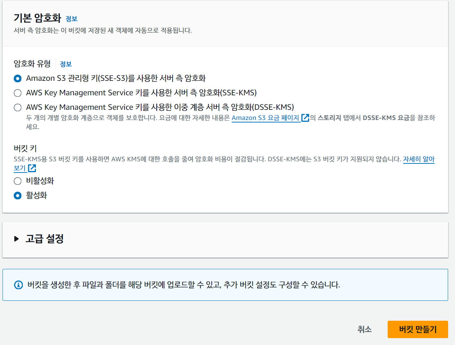This screenshot has width=455, height=345.
Task: Open Amazon S3 요금 페이지 link
Action: [x=266, y=118]
